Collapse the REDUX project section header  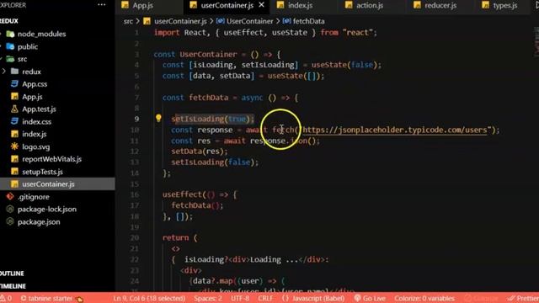[9, 21]
